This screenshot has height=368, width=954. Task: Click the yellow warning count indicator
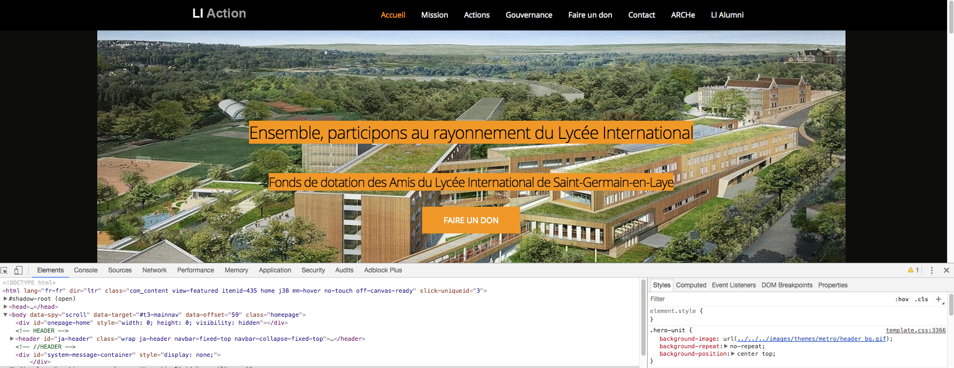(x=913, y=270)
